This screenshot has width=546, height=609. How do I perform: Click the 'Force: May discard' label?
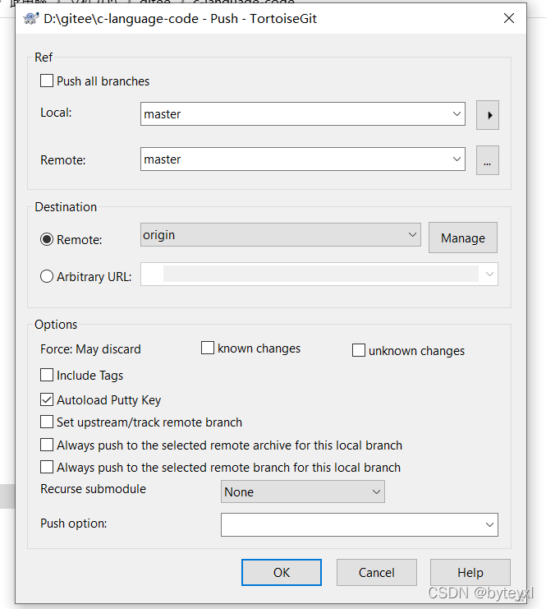[x=90, y=349]
